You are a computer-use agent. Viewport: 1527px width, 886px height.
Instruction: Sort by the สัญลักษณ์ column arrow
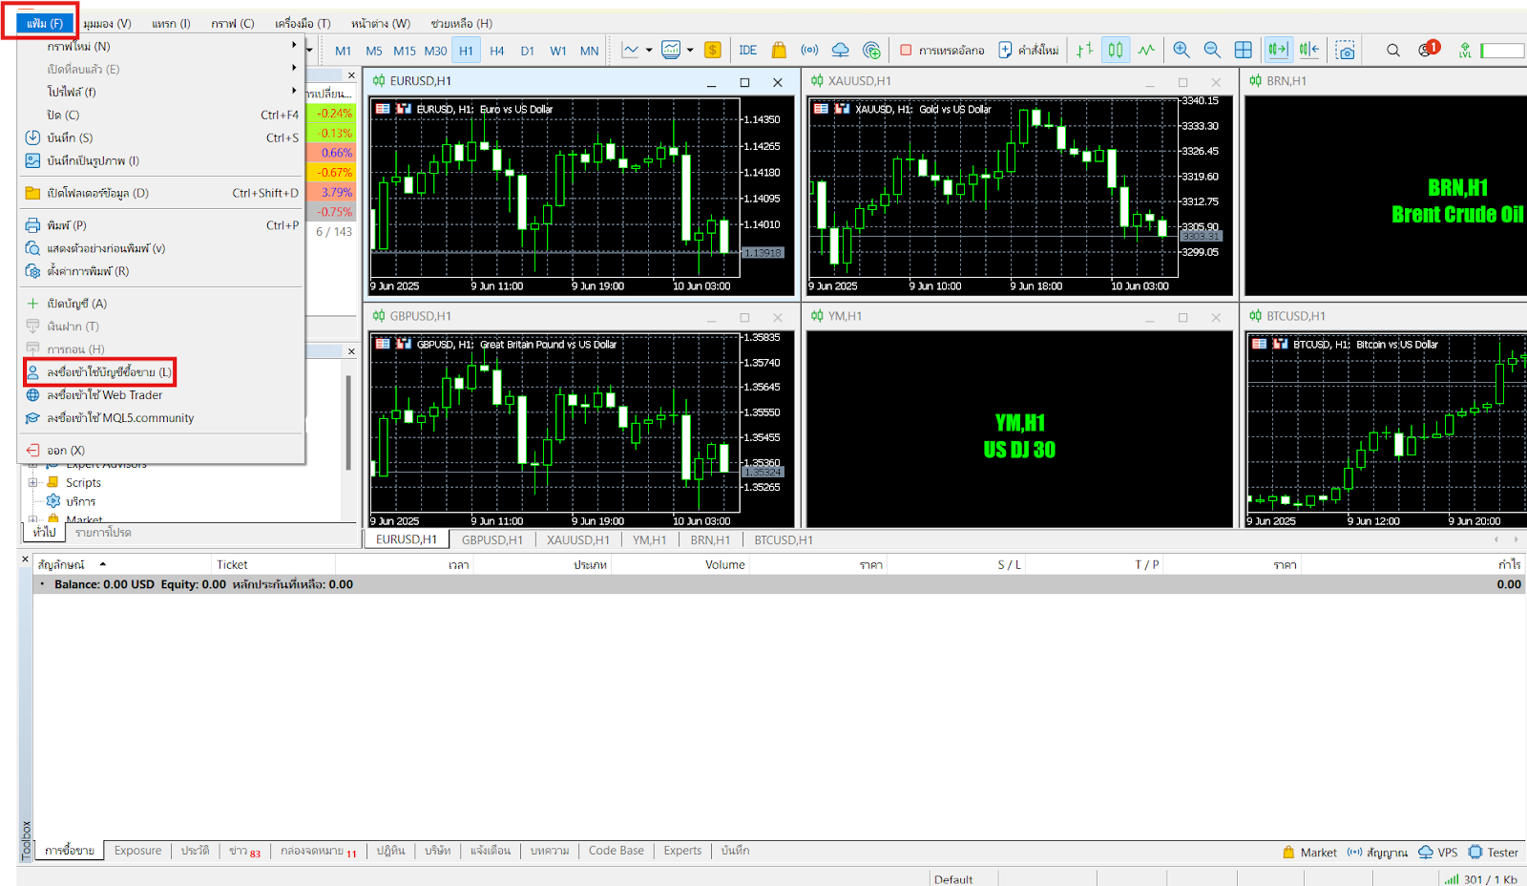(x=103, y=564)
